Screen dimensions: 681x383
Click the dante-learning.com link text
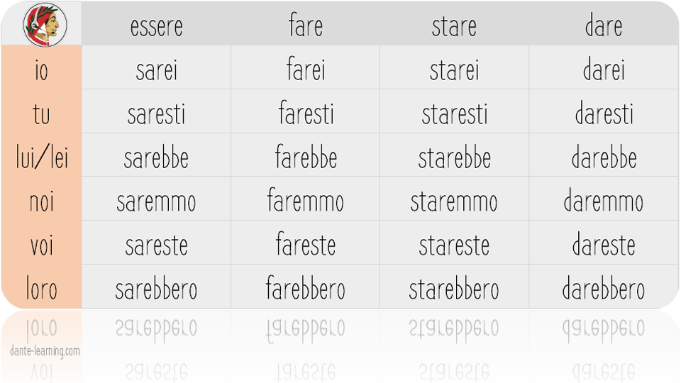click(x=45, y=351)
